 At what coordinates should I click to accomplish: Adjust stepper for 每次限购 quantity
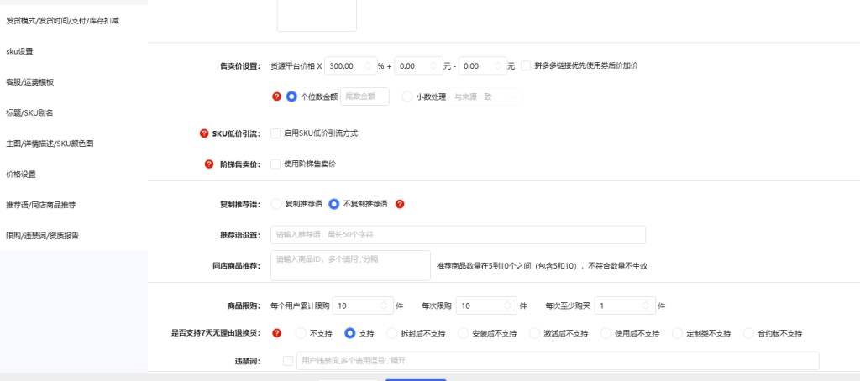[x=508, y=305]
